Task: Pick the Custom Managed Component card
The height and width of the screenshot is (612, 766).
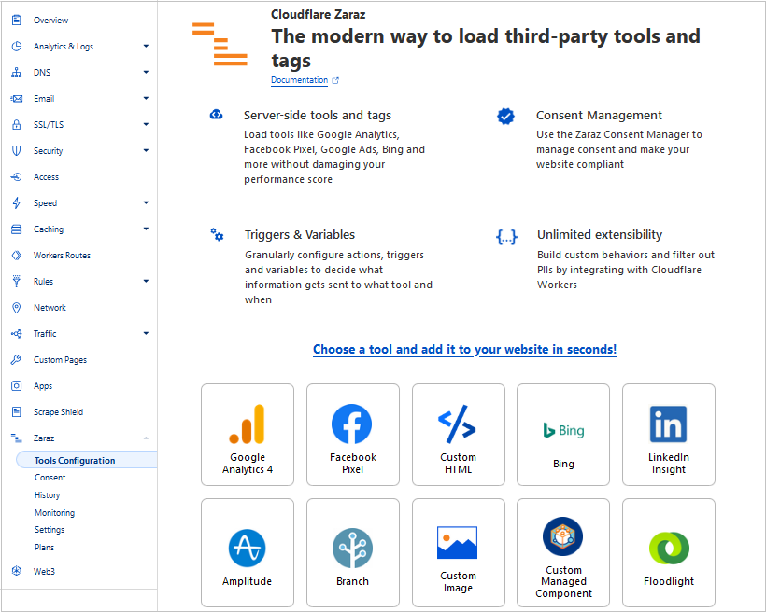Action: 563,552
